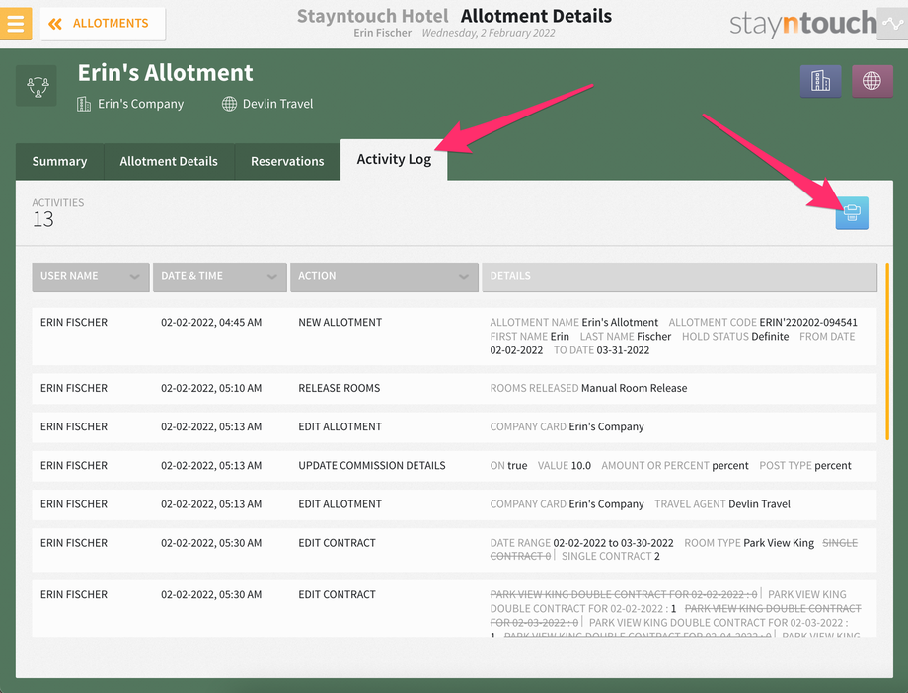Click the ACTIVITIES count 13

[x=43, y=219]
